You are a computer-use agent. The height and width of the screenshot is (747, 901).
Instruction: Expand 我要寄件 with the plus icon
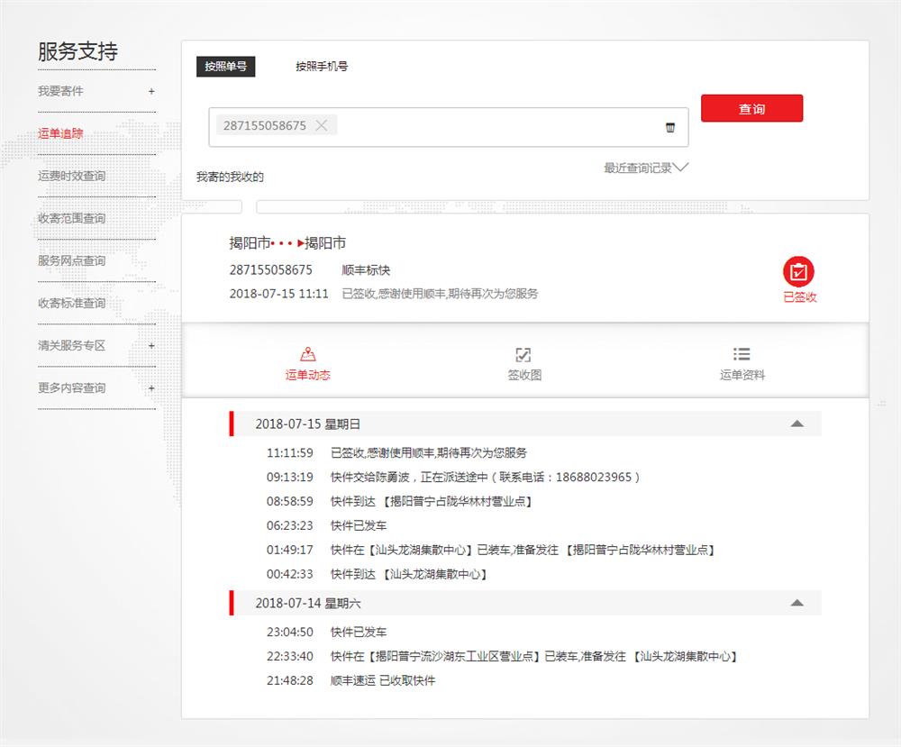(x=151, y=91)
